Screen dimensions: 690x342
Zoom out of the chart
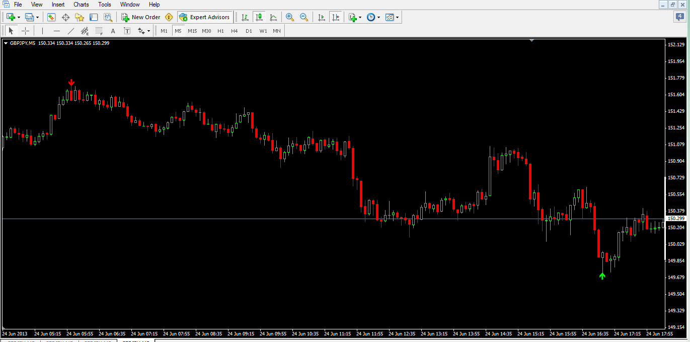click(304, 17)
